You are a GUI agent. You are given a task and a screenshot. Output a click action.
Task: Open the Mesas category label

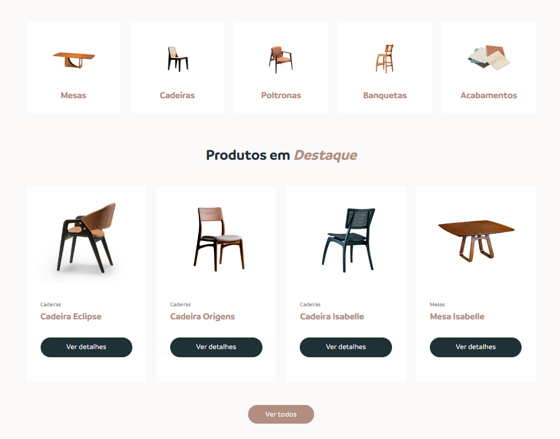click(x=73, y=95)
